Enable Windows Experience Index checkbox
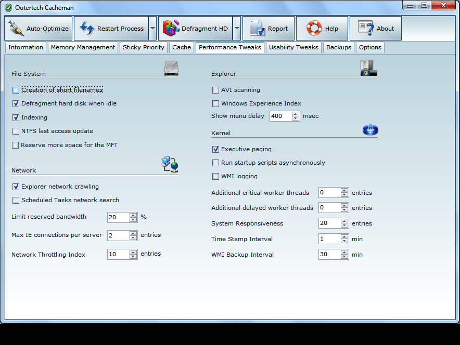The width and height of the screenshot is (460, 345). tap(215, 103)
